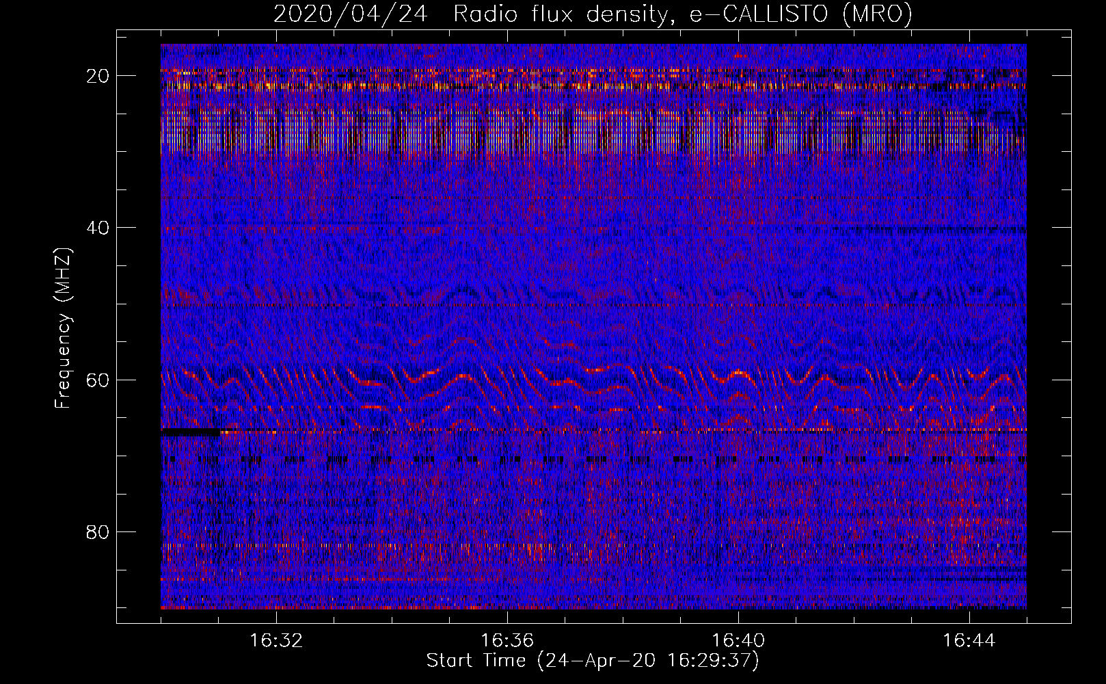Click the plot title '2020/04/24 Radio flux density'
Image resolution: width=1106 pixels, height=684 pixels.
[593, 14]
